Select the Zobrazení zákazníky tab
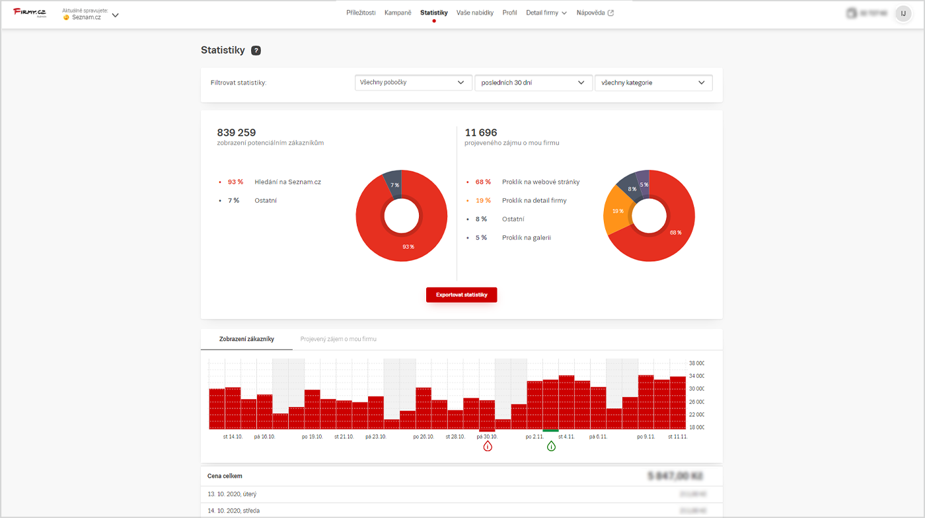 tap(246, 339)
